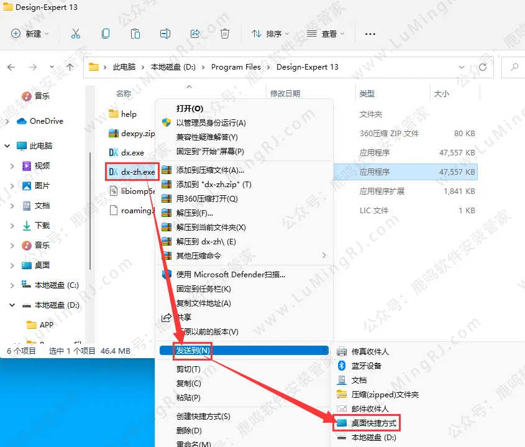Click the Delete trash icon in the toolbar

coord(225,35)
